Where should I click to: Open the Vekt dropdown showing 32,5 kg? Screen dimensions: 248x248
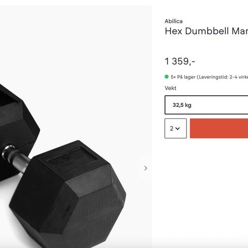pos(206,105)
